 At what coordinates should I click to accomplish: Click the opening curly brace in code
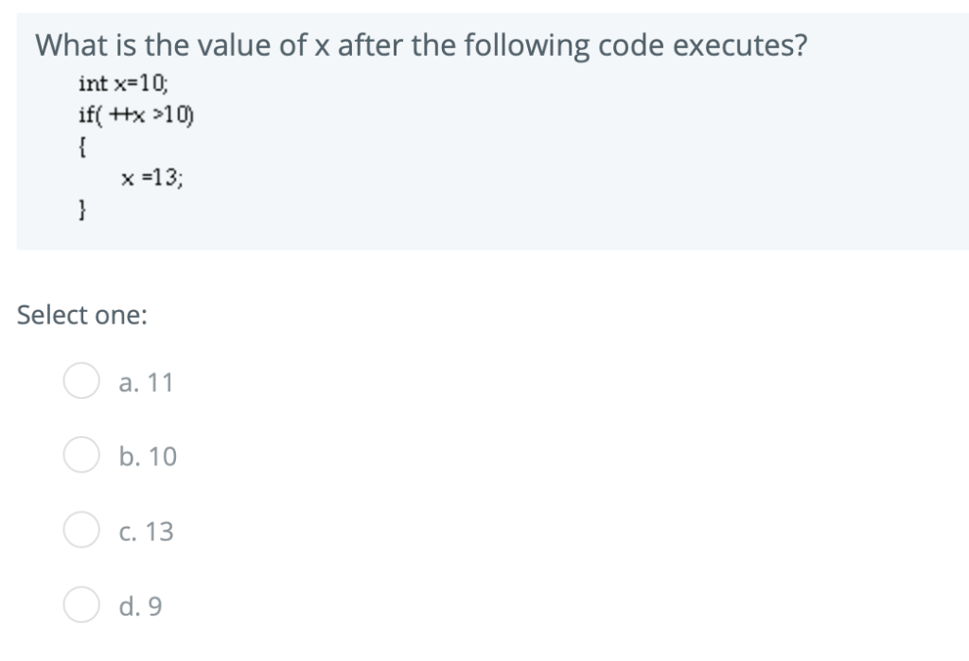(x=82, y=147)
